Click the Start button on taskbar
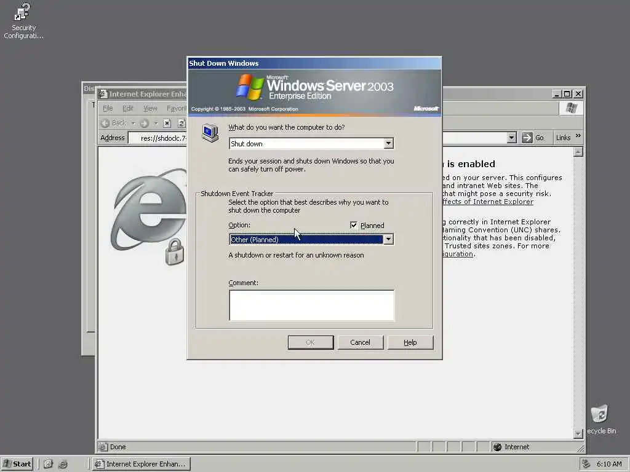The height and width of the screenshot is (472, 630). tap(17, 464)
